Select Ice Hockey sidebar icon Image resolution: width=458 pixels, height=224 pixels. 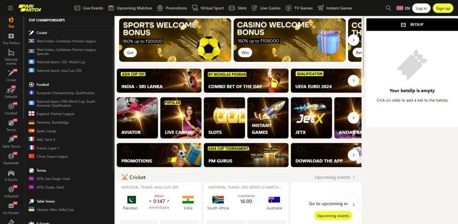(x=11, y=206)
